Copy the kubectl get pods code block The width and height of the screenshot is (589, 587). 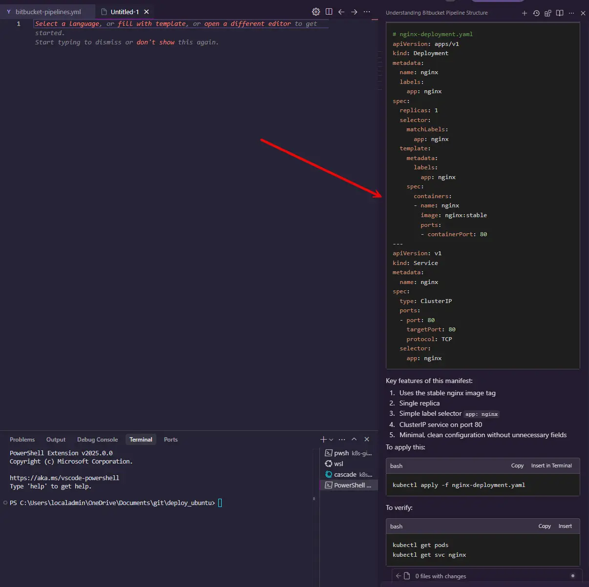point(545,526)
